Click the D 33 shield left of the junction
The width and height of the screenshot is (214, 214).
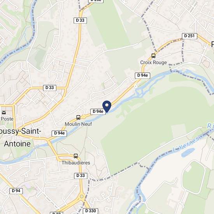(x=50, y=88)
